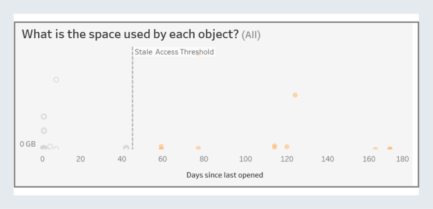Click the "(All)" filter label in title
This screenshot has height=209, width=433.
click(251, 35)
